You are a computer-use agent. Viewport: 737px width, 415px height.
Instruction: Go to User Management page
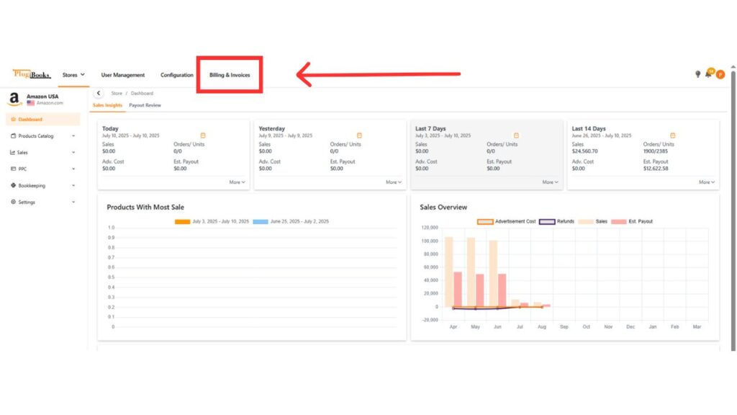[x=122, y=75]
